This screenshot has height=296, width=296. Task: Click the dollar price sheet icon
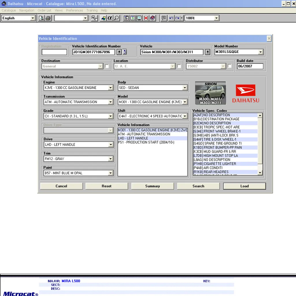tap(133, 18)
